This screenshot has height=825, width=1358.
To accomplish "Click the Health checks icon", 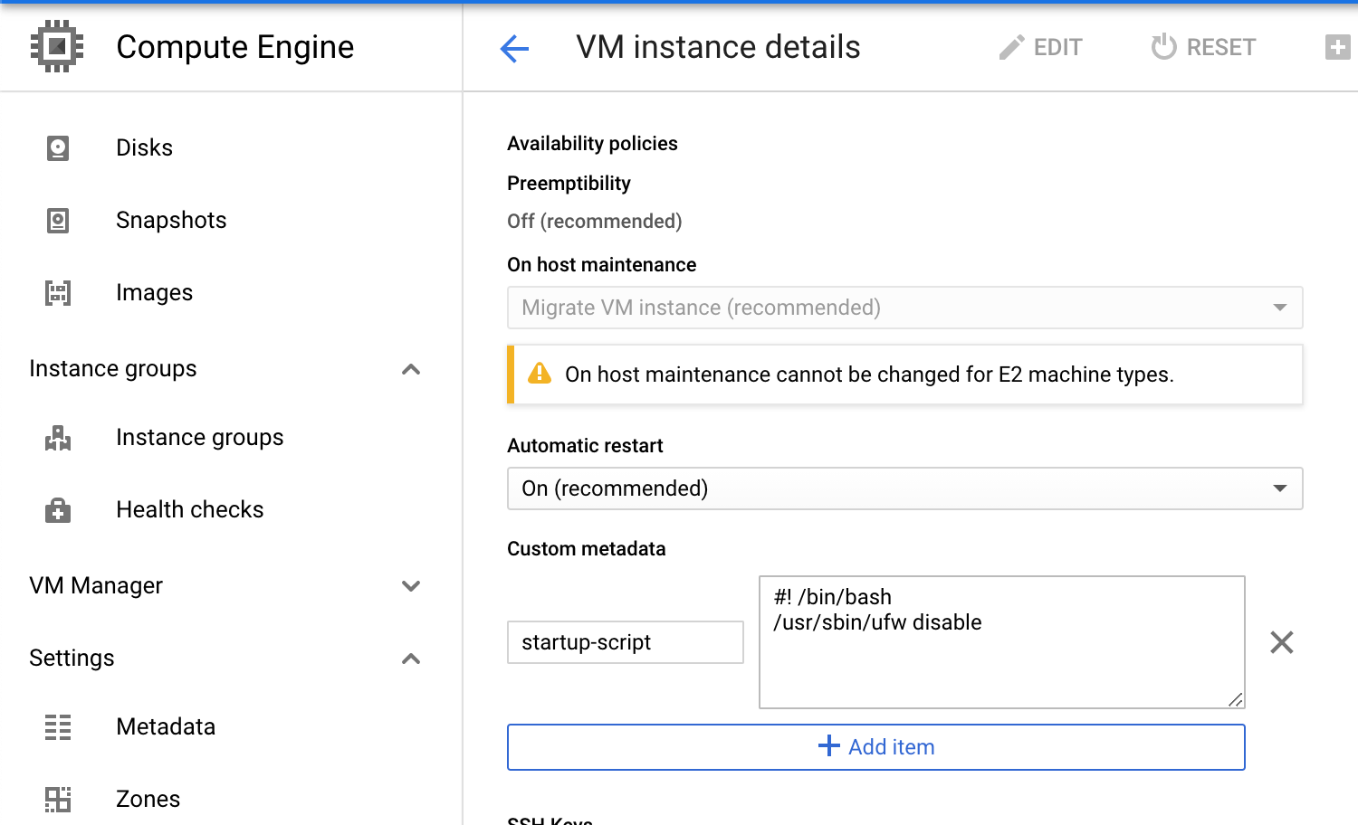I will [x=58, y=510].
